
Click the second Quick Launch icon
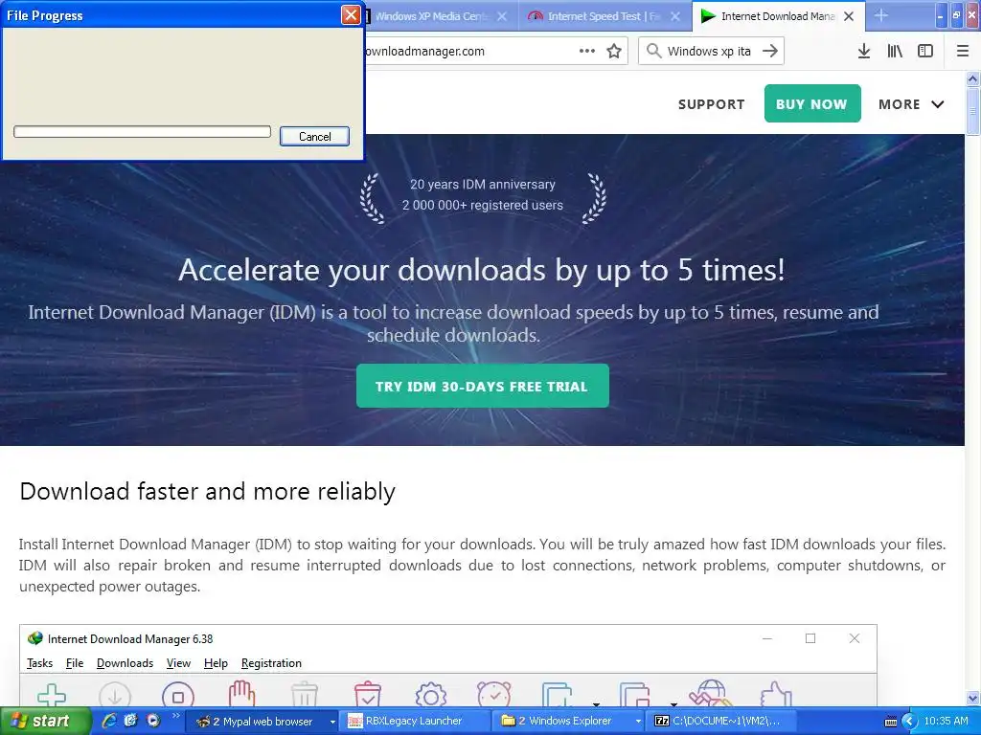tap(130, 721)
